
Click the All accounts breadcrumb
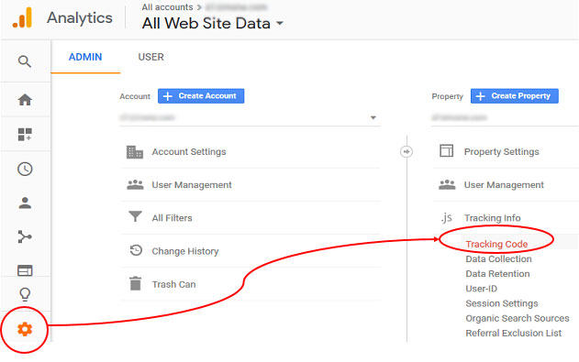pyautogui.click(x=167, y=7)
